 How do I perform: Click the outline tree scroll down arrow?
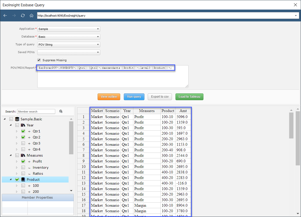point(71,191)
